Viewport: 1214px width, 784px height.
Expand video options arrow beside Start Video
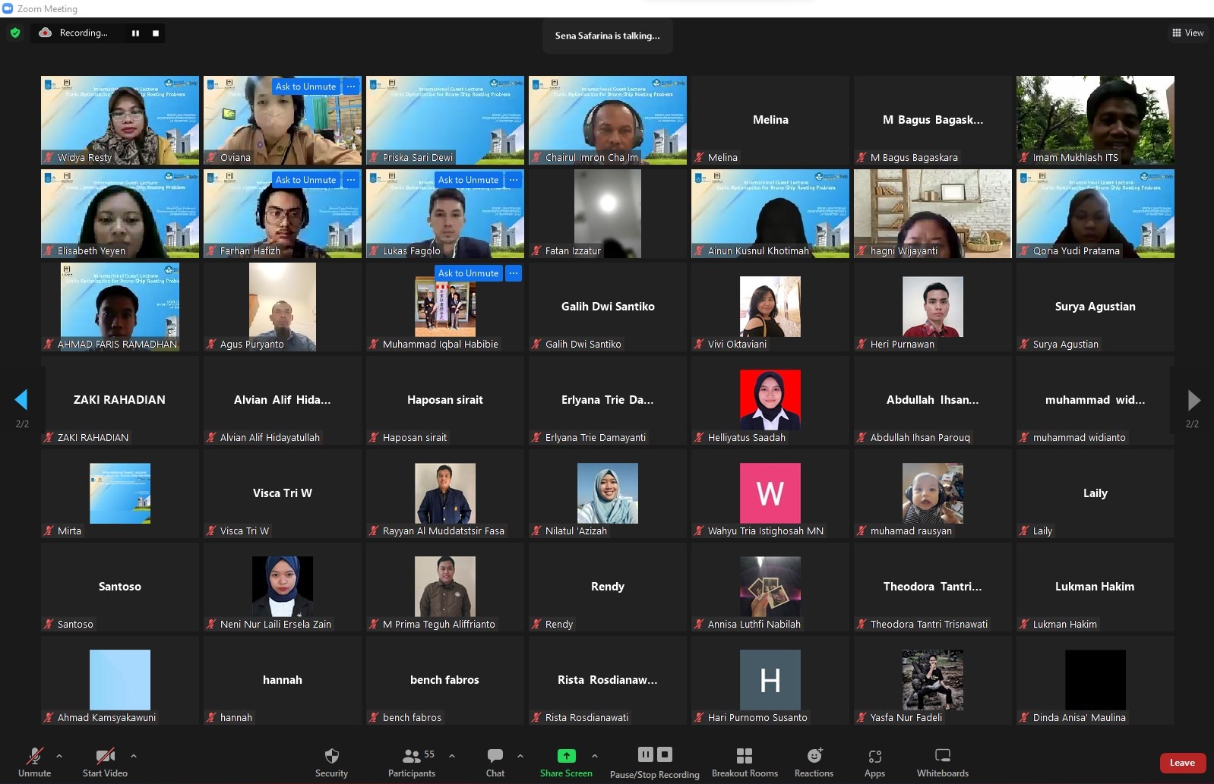click(x=134, y=756)
